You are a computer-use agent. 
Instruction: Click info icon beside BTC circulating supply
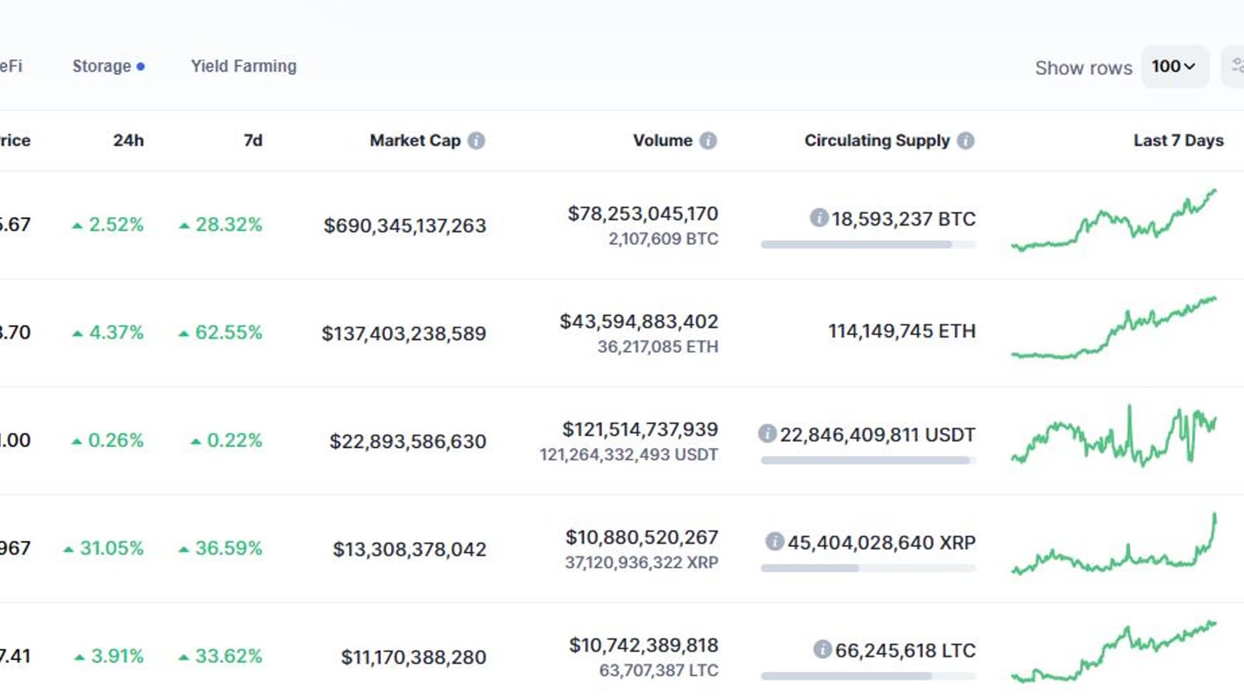point(819,218)
